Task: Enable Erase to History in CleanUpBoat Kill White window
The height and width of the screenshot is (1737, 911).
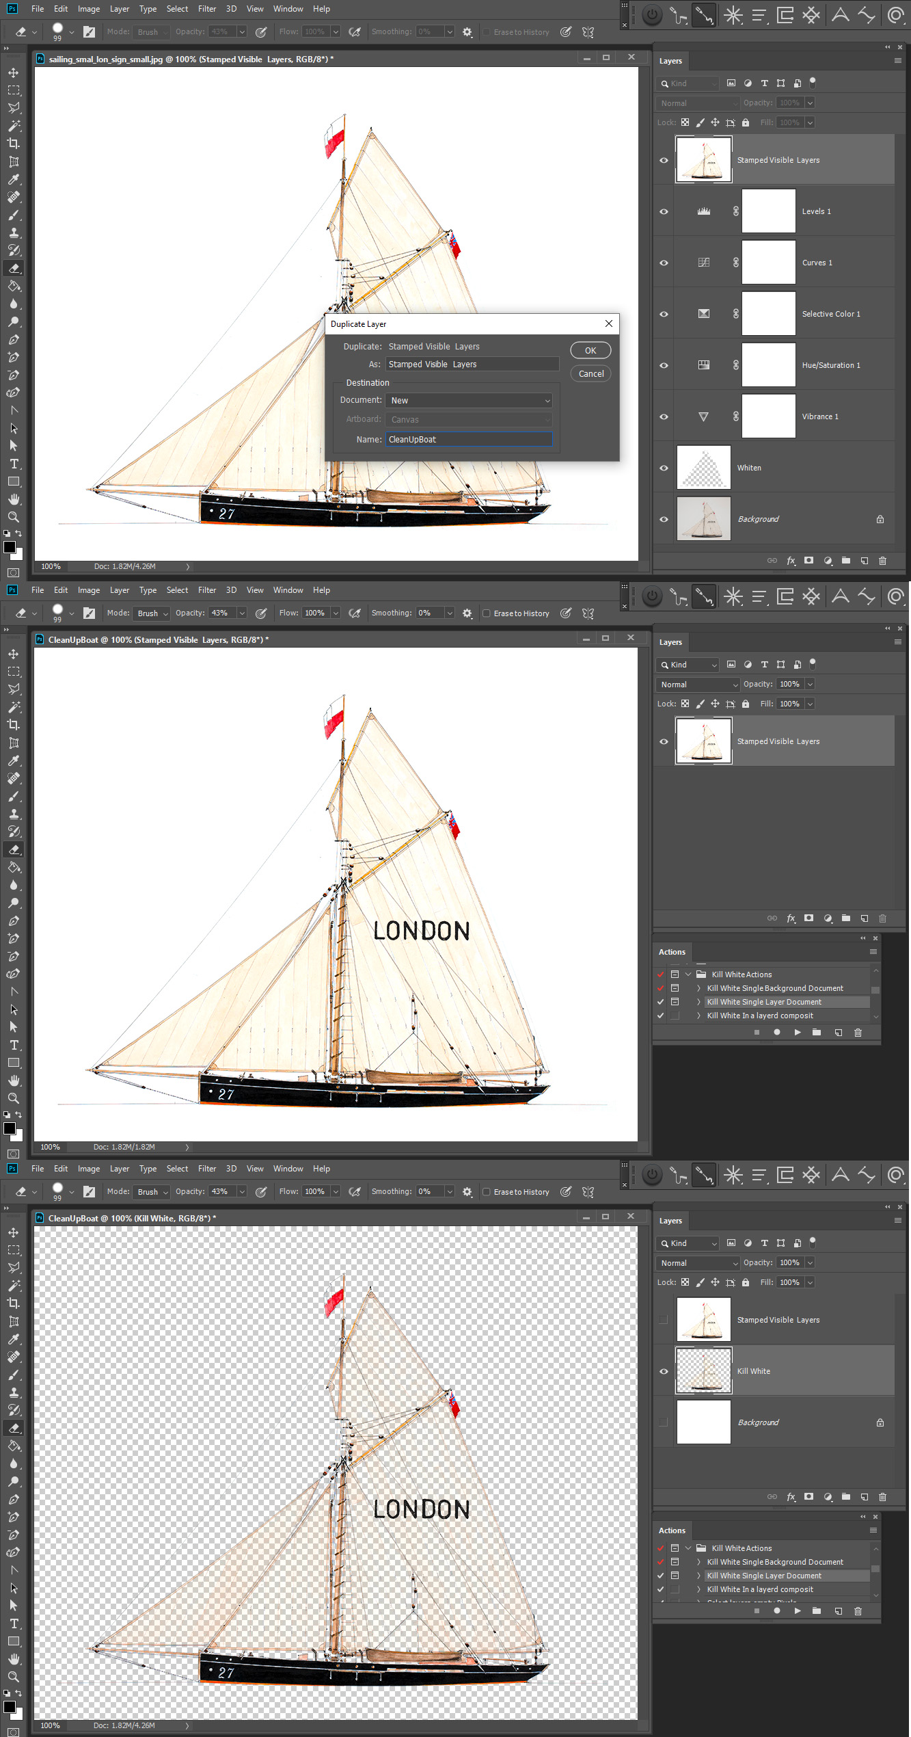Action: point(487,1192)
